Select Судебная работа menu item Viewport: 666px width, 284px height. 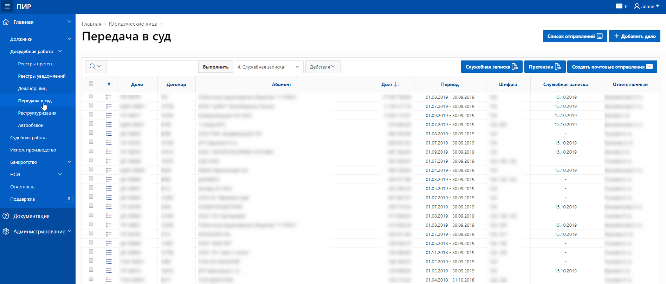pyautogui.click(x=28, y=137)
